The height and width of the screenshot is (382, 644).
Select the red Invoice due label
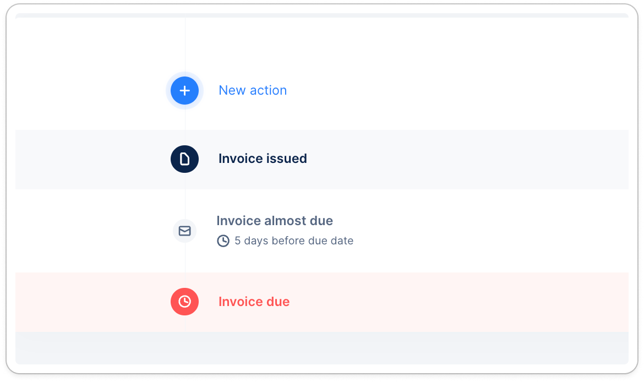(254, 302)
